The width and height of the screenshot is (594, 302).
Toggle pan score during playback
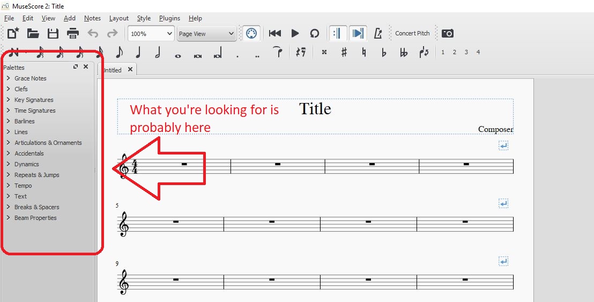(x=358, y=33)
